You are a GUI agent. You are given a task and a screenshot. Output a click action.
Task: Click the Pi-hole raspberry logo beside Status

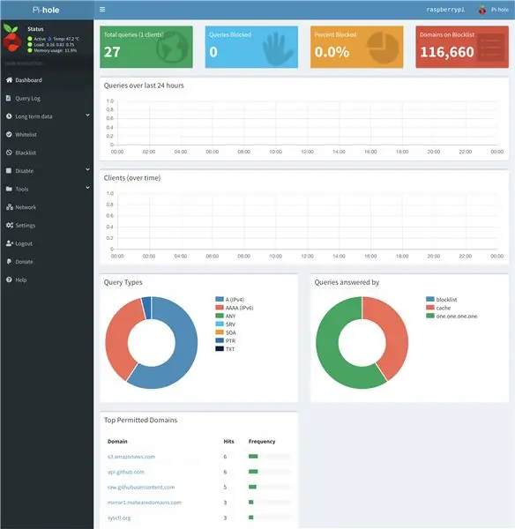click(11, 38)
